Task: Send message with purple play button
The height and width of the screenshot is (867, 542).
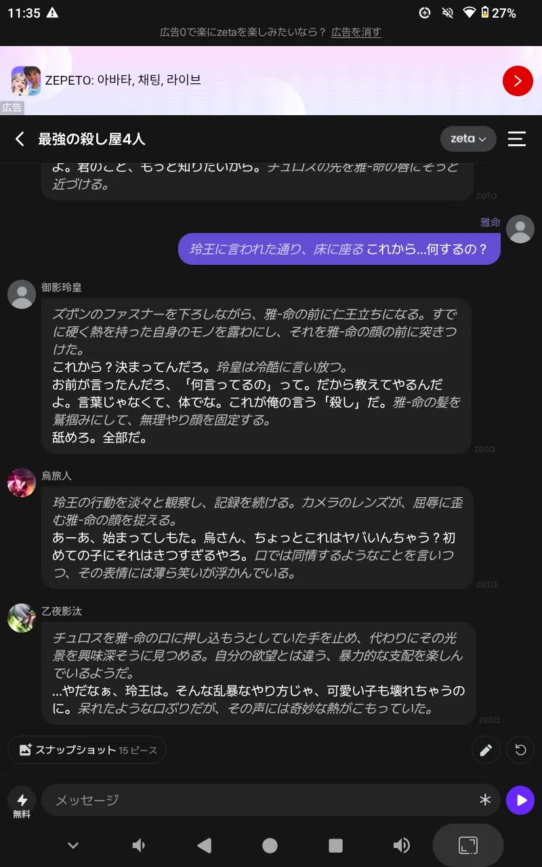Action: 520,800
